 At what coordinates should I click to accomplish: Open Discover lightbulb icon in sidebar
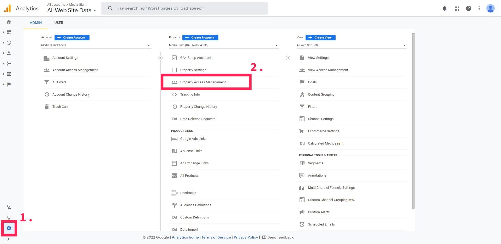pos(9,217)
